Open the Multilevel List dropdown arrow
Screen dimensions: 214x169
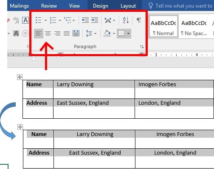point(73,20)
